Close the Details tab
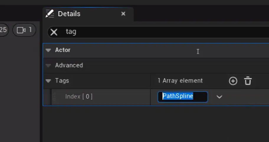The width and height of the screenshot is (269, 142). [x=123, y=14]
